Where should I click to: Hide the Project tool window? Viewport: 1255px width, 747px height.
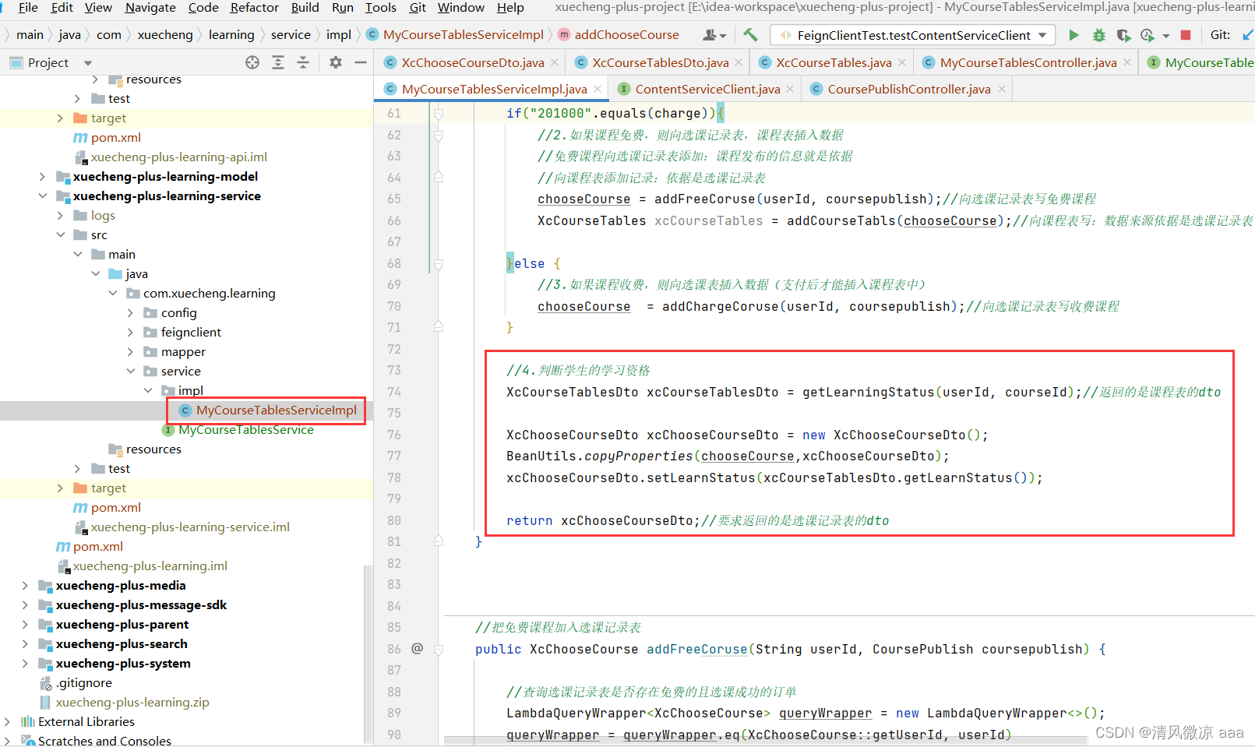pos(361,62)
